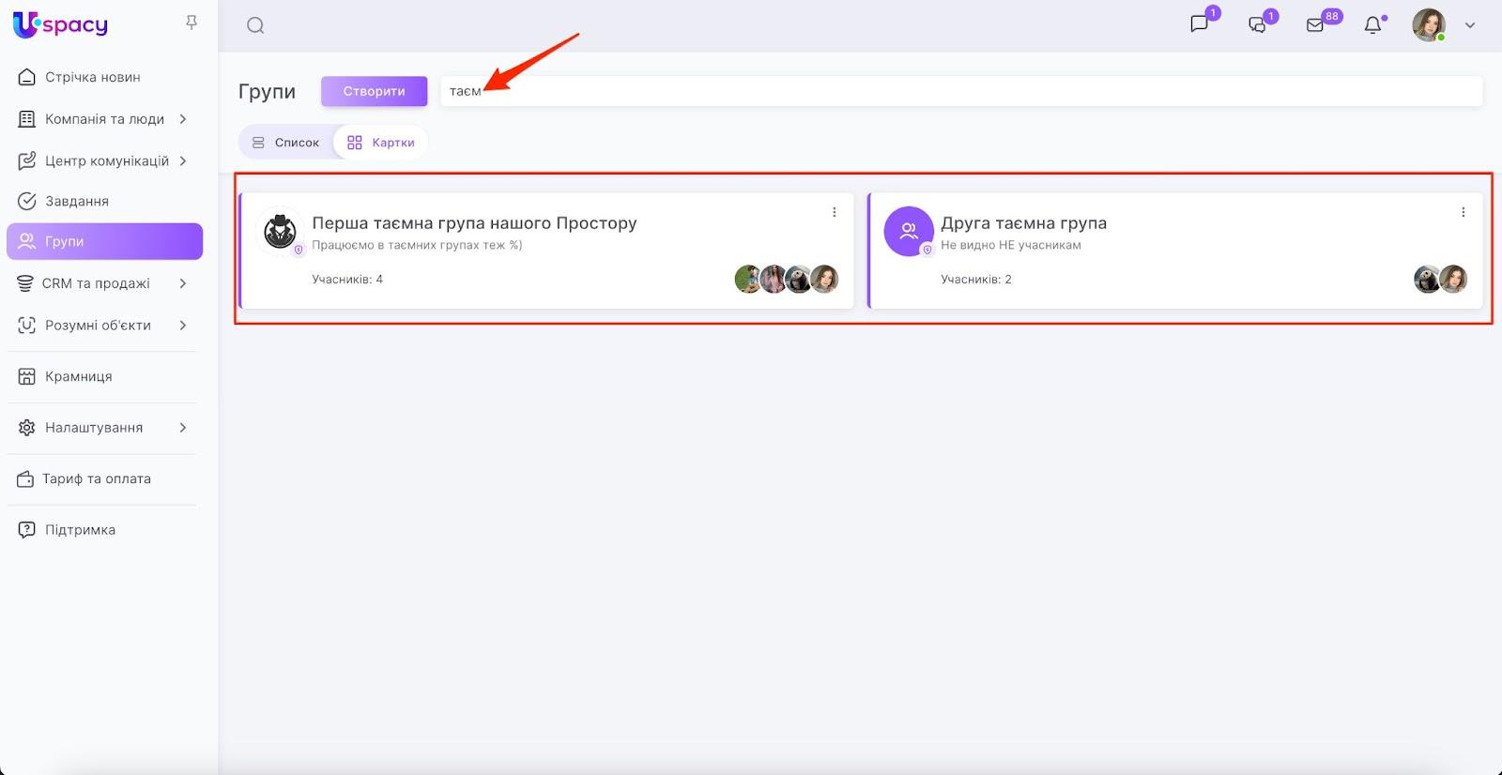Click the Тариф та оплата wallet icon
The width and height of the screenshot is (1502, 775).
pyautogui.click(x=25, y=479)
